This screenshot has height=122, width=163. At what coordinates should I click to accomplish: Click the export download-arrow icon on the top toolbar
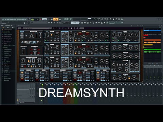pos(122,19)
